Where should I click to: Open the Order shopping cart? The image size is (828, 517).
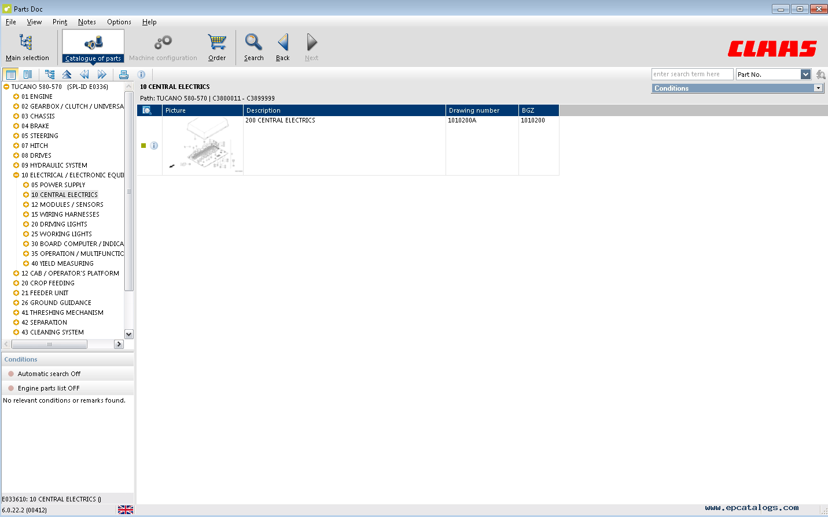[x=217, y=46]
